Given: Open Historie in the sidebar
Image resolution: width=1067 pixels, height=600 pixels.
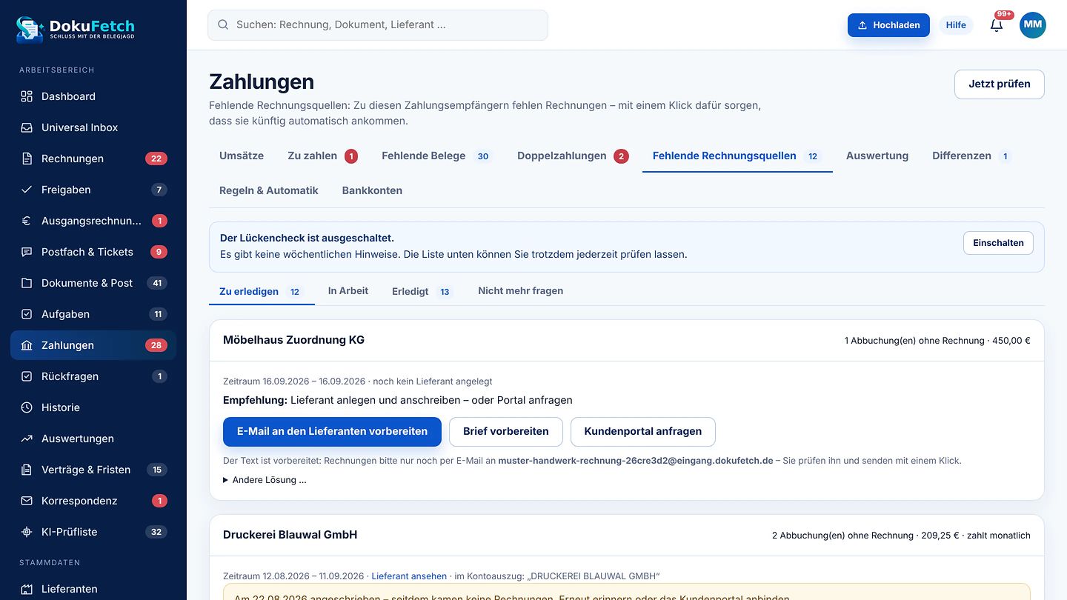Looking at the screenshot, I should (93, 407).
